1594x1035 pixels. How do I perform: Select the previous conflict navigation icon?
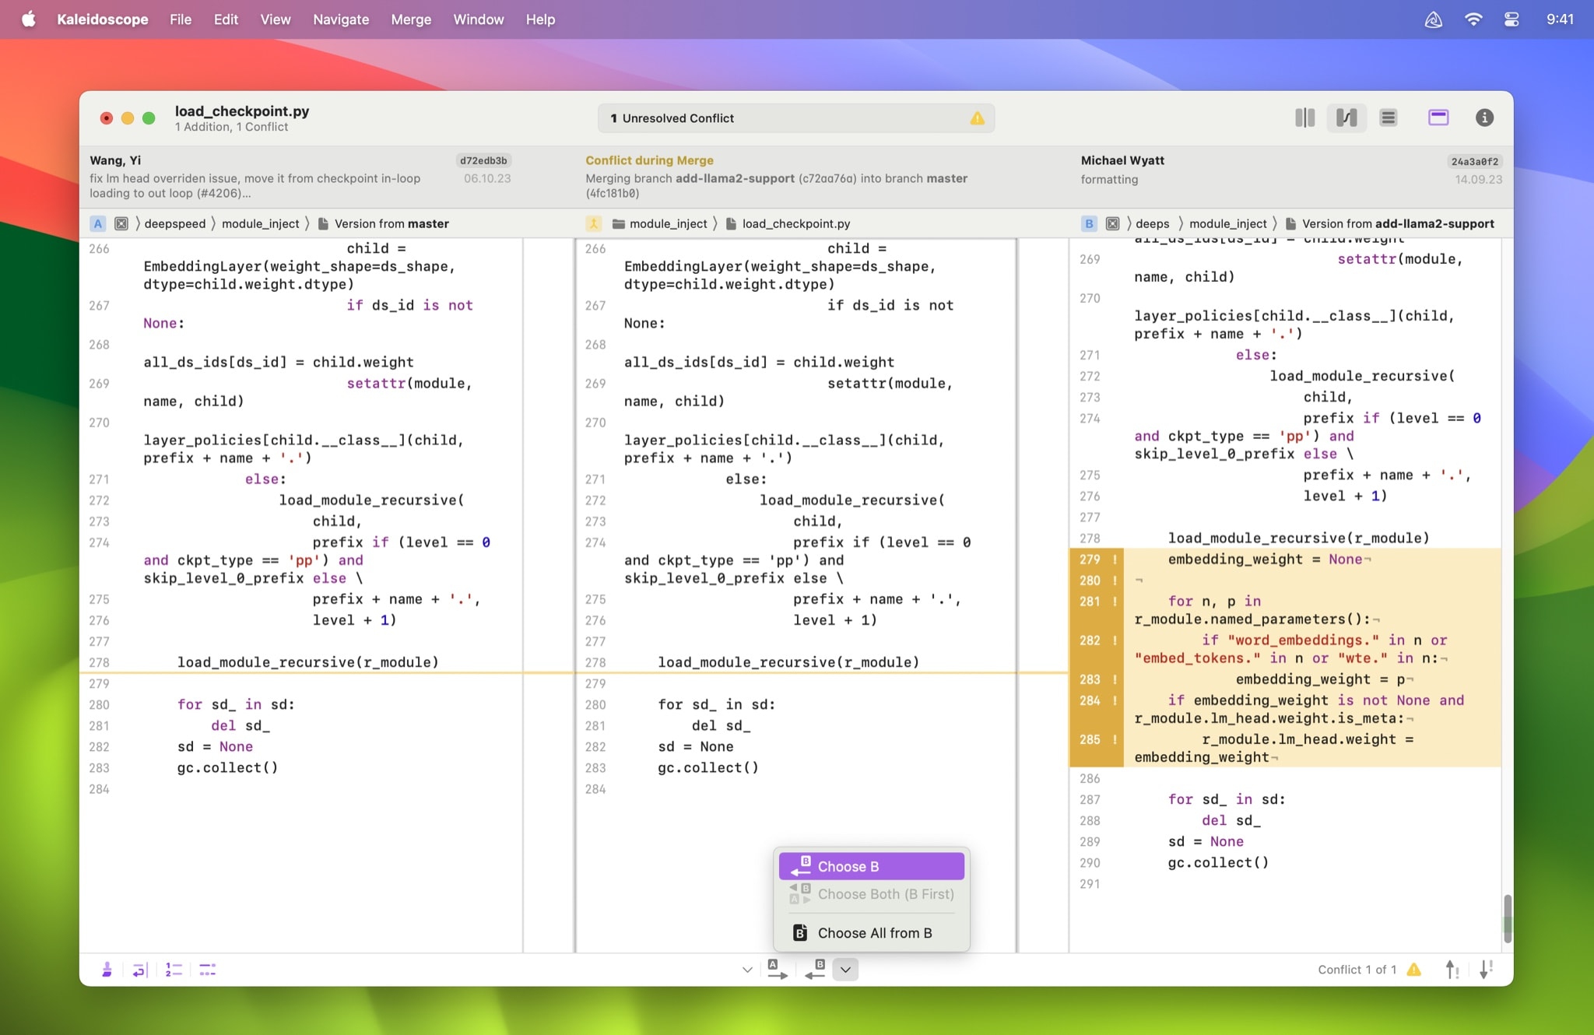(x=1451, y=967)
